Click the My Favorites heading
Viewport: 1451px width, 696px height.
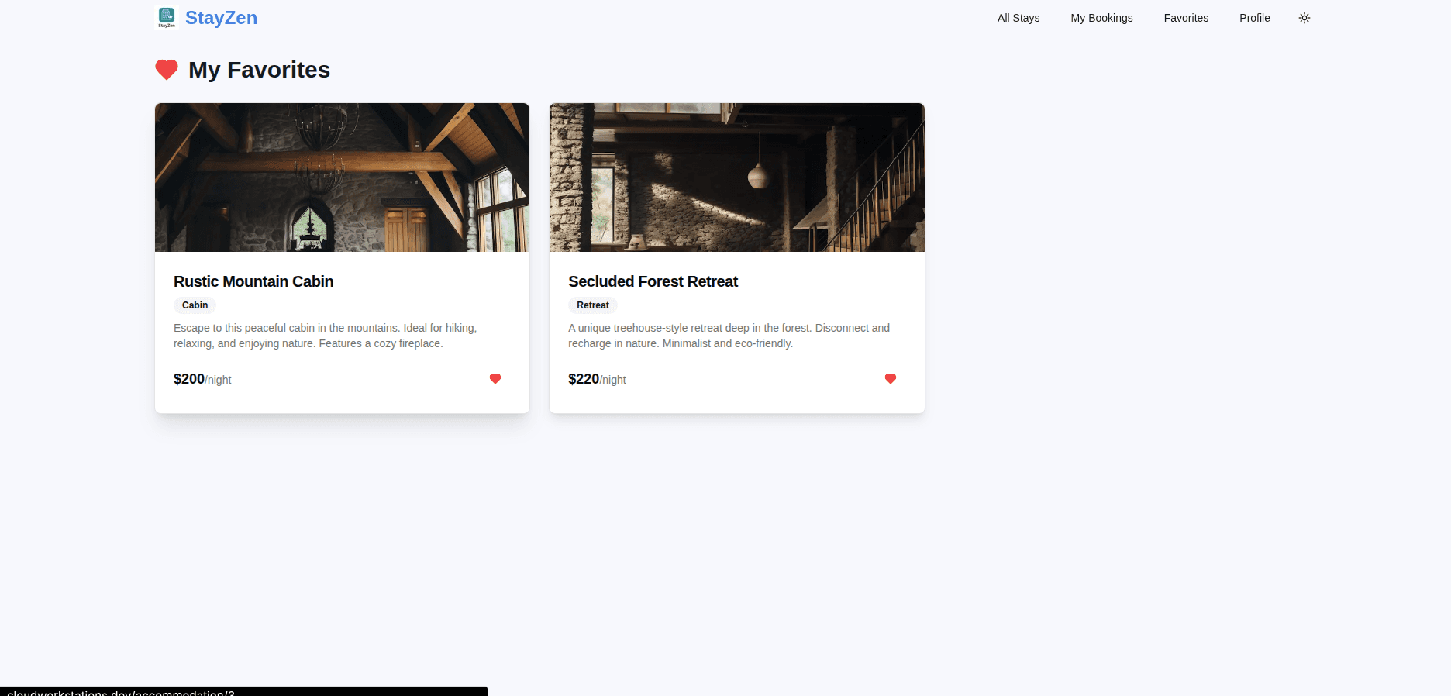click(259, 70)
